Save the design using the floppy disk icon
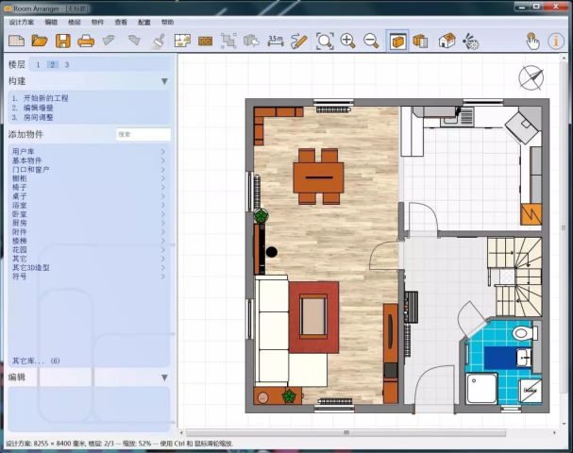Viewport: 573px width, 453px height. pyautogui.click(x=62, y=41)
